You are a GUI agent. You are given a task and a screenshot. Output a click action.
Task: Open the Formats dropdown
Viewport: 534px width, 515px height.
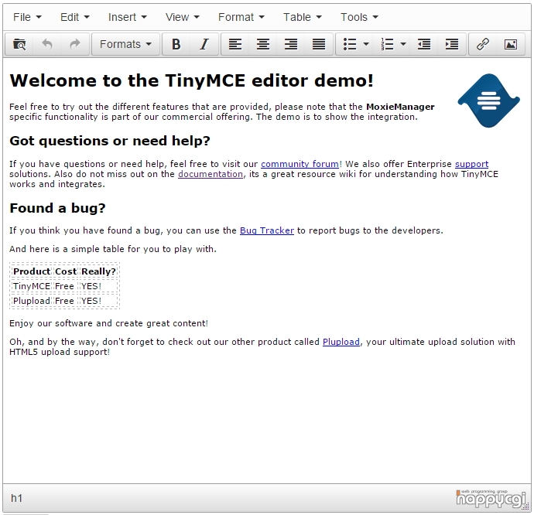[125, 44]
